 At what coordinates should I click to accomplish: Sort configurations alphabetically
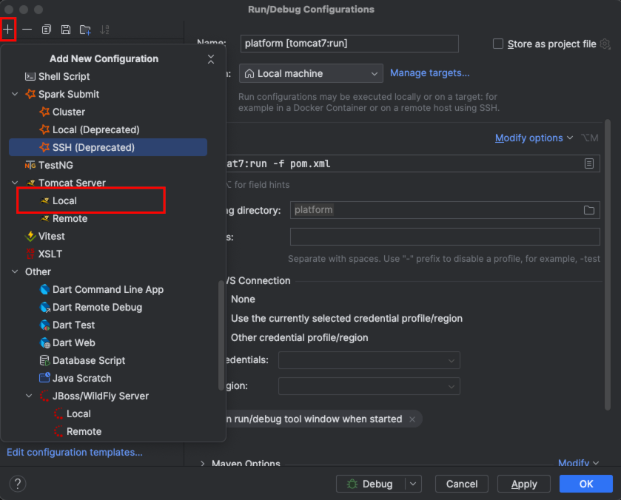(104, 30)
